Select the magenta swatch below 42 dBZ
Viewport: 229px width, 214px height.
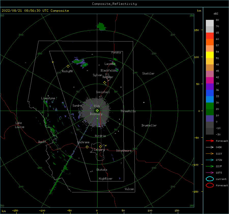click(x=210, y=80)
